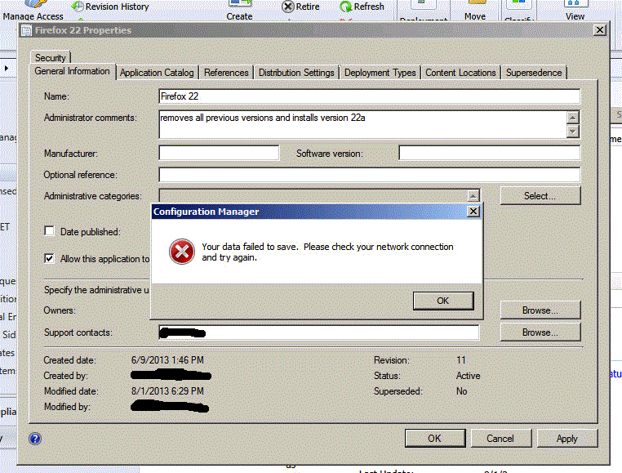Open the blue help icon
This screenshot has height=473, width=622.
coord(35,439)
